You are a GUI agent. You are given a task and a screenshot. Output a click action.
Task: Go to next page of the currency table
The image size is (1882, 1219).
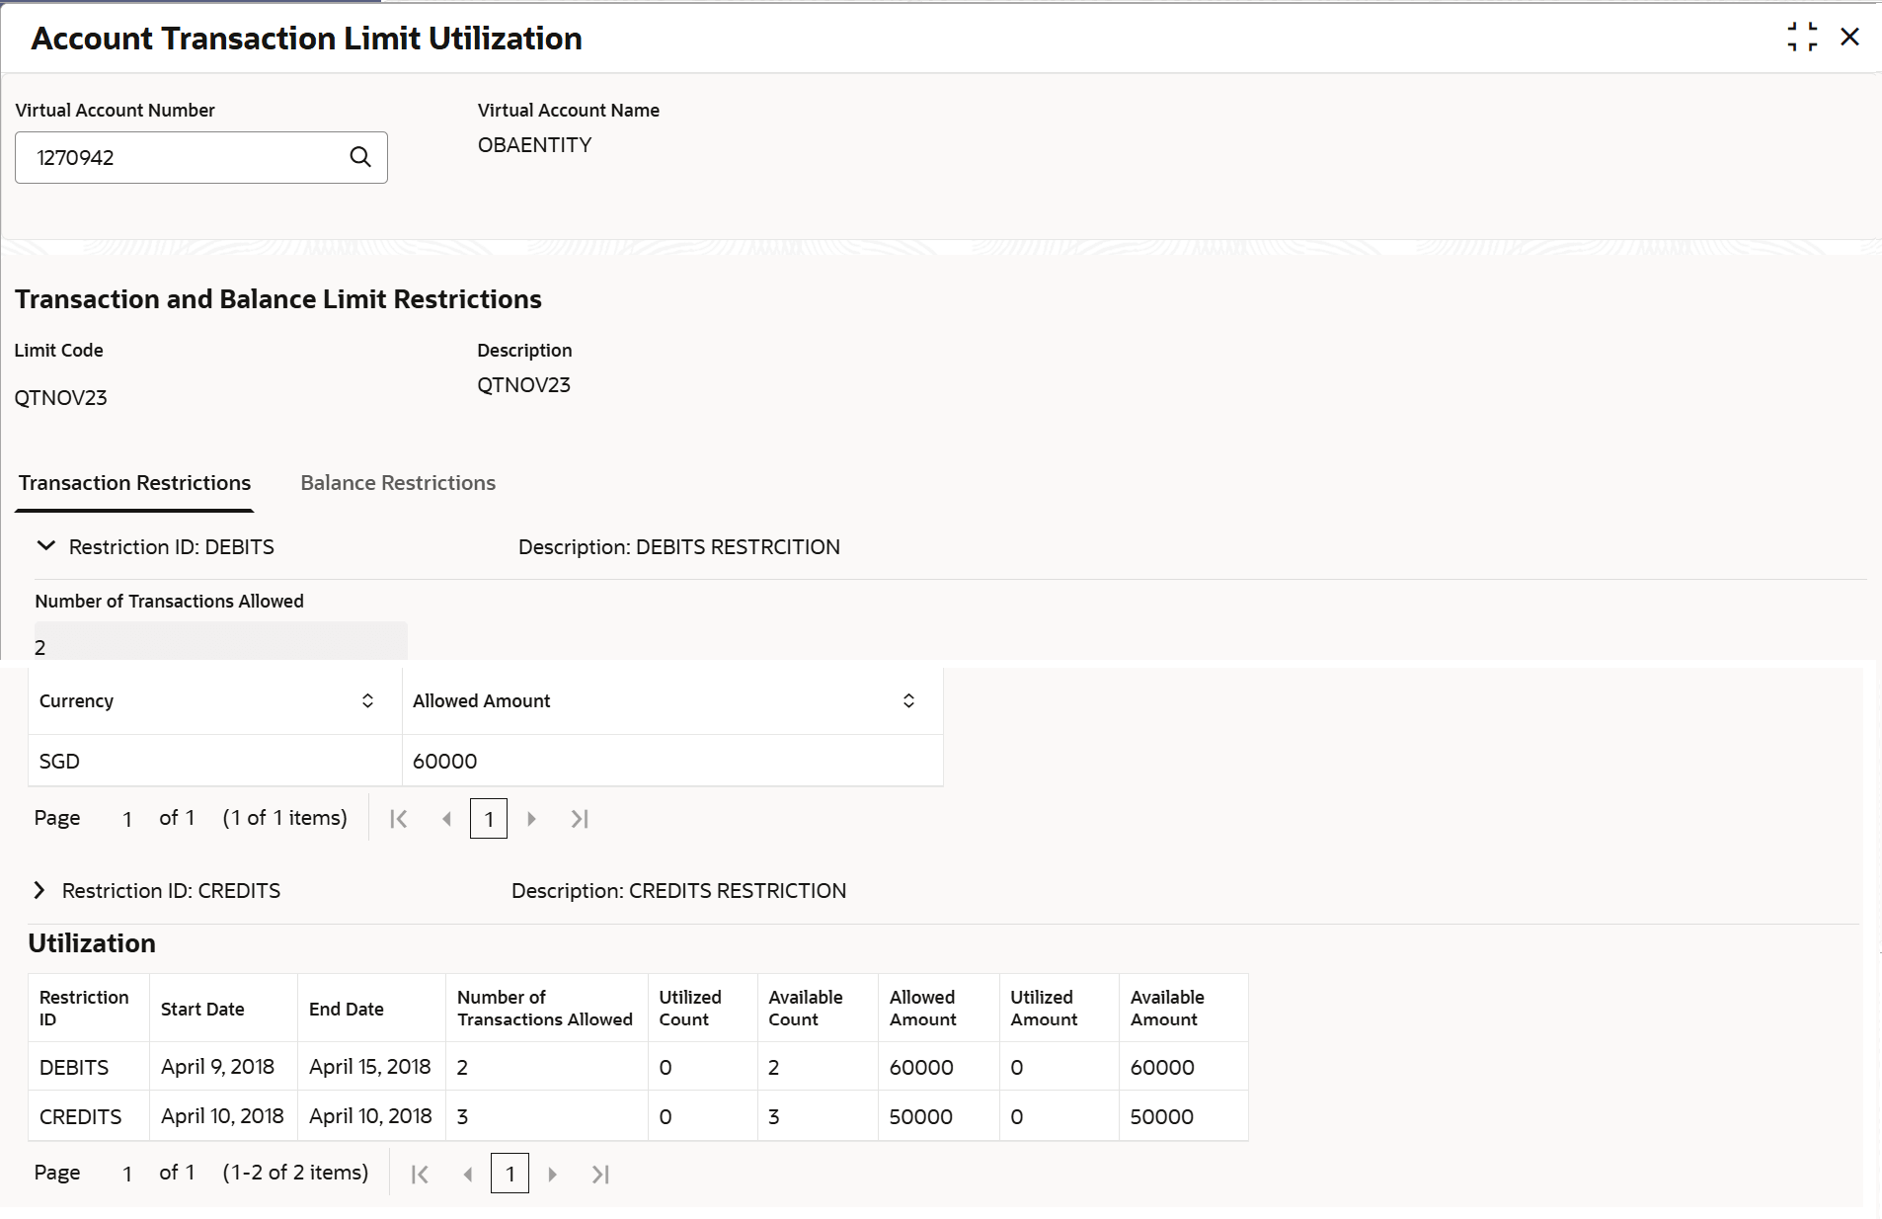click(532, 819)
